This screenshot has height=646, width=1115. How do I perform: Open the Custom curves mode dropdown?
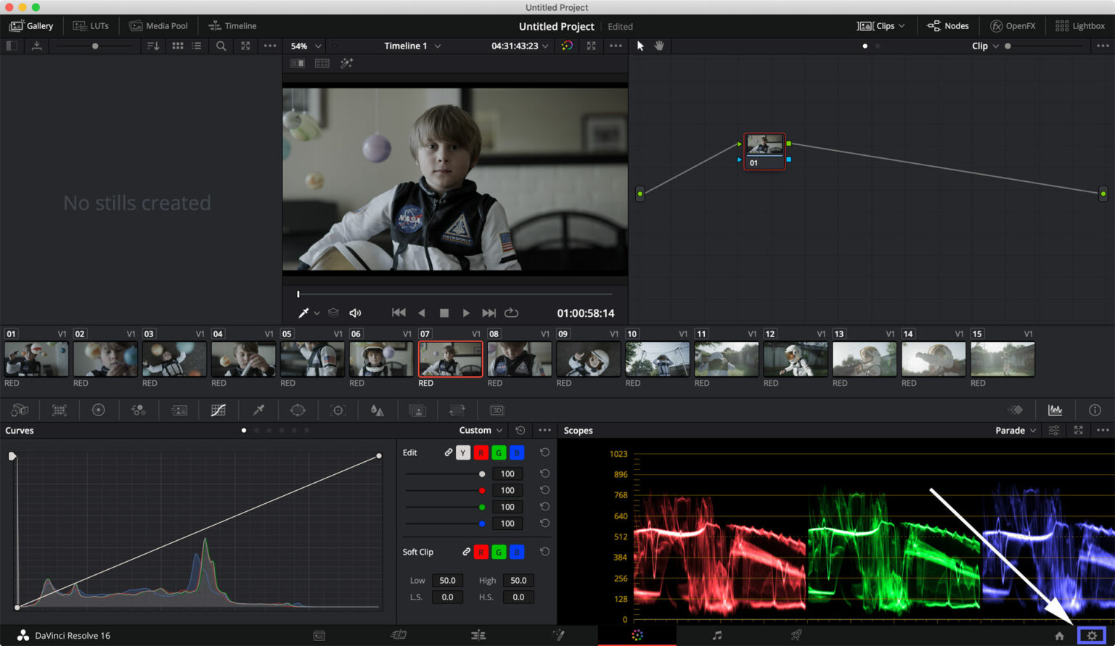[x=479, y=430]
